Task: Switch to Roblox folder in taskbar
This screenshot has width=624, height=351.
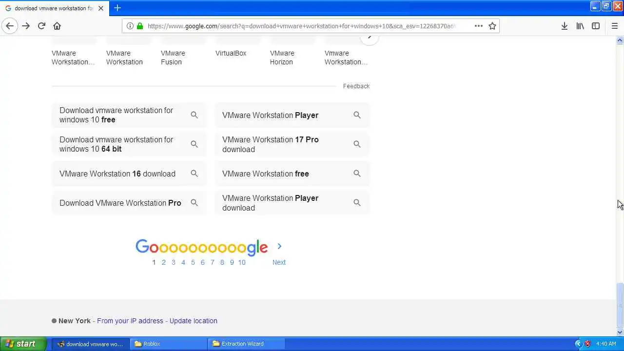Action: (x=168, y=344)
